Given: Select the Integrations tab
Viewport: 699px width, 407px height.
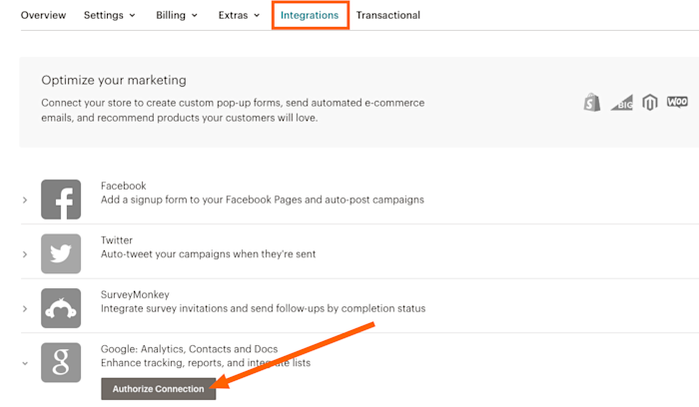Looking at the screenshot, I should pos(310,15).
